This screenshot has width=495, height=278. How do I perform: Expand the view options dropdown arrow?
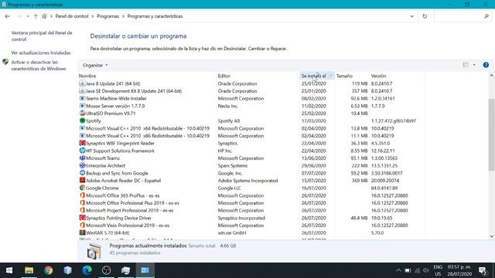pos(474,65)
